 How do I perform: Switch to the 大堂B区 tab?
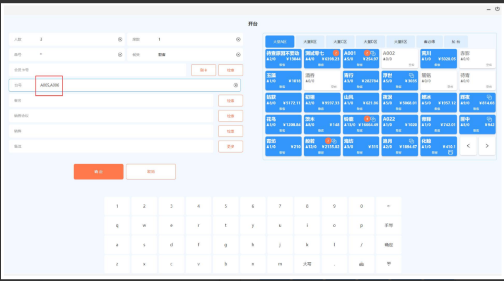pos(310,42)
